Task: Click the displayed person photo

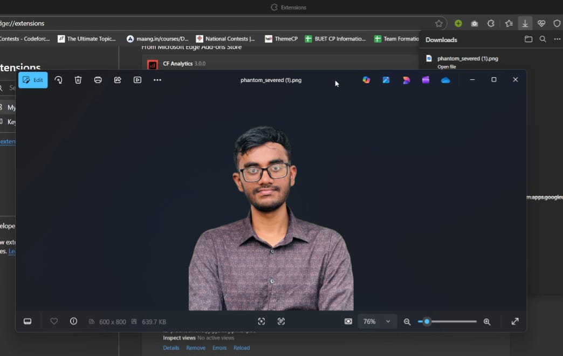Action: pos(271,218)
